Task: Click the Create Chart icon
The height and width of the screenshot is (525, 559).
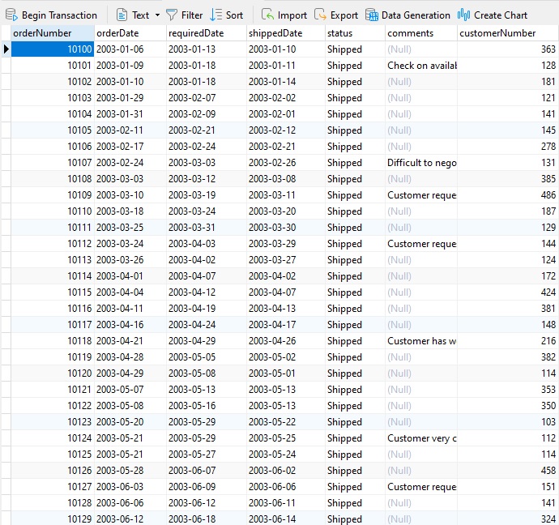Action: [464, 15]
